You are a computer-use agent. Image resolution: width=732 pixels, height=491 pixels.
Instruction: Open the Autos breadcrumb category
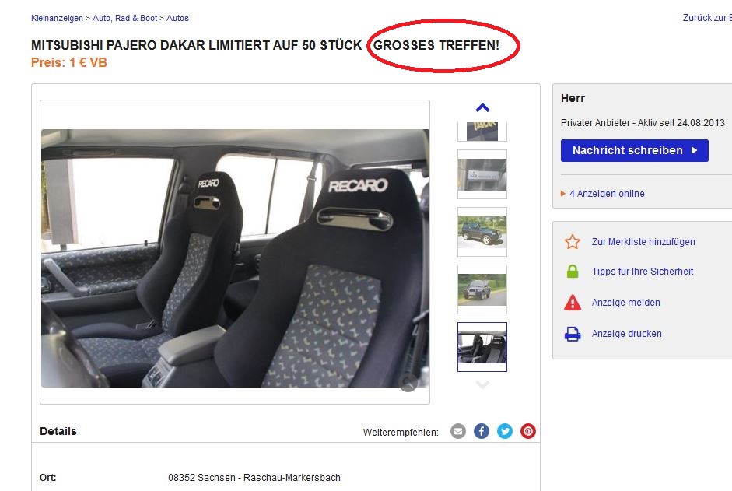[x=177, y=18]
